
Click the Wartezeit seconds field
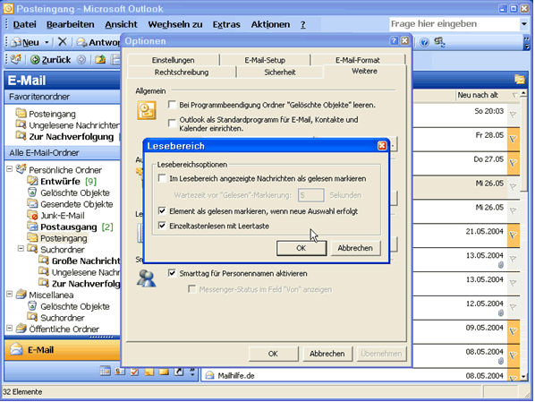click(x=310, y=195)
